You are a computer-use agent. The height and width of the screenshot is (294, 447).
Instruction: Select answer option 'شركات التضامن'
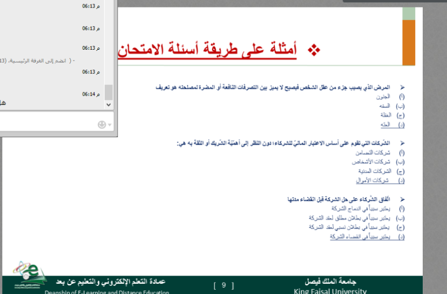(372, 153)
